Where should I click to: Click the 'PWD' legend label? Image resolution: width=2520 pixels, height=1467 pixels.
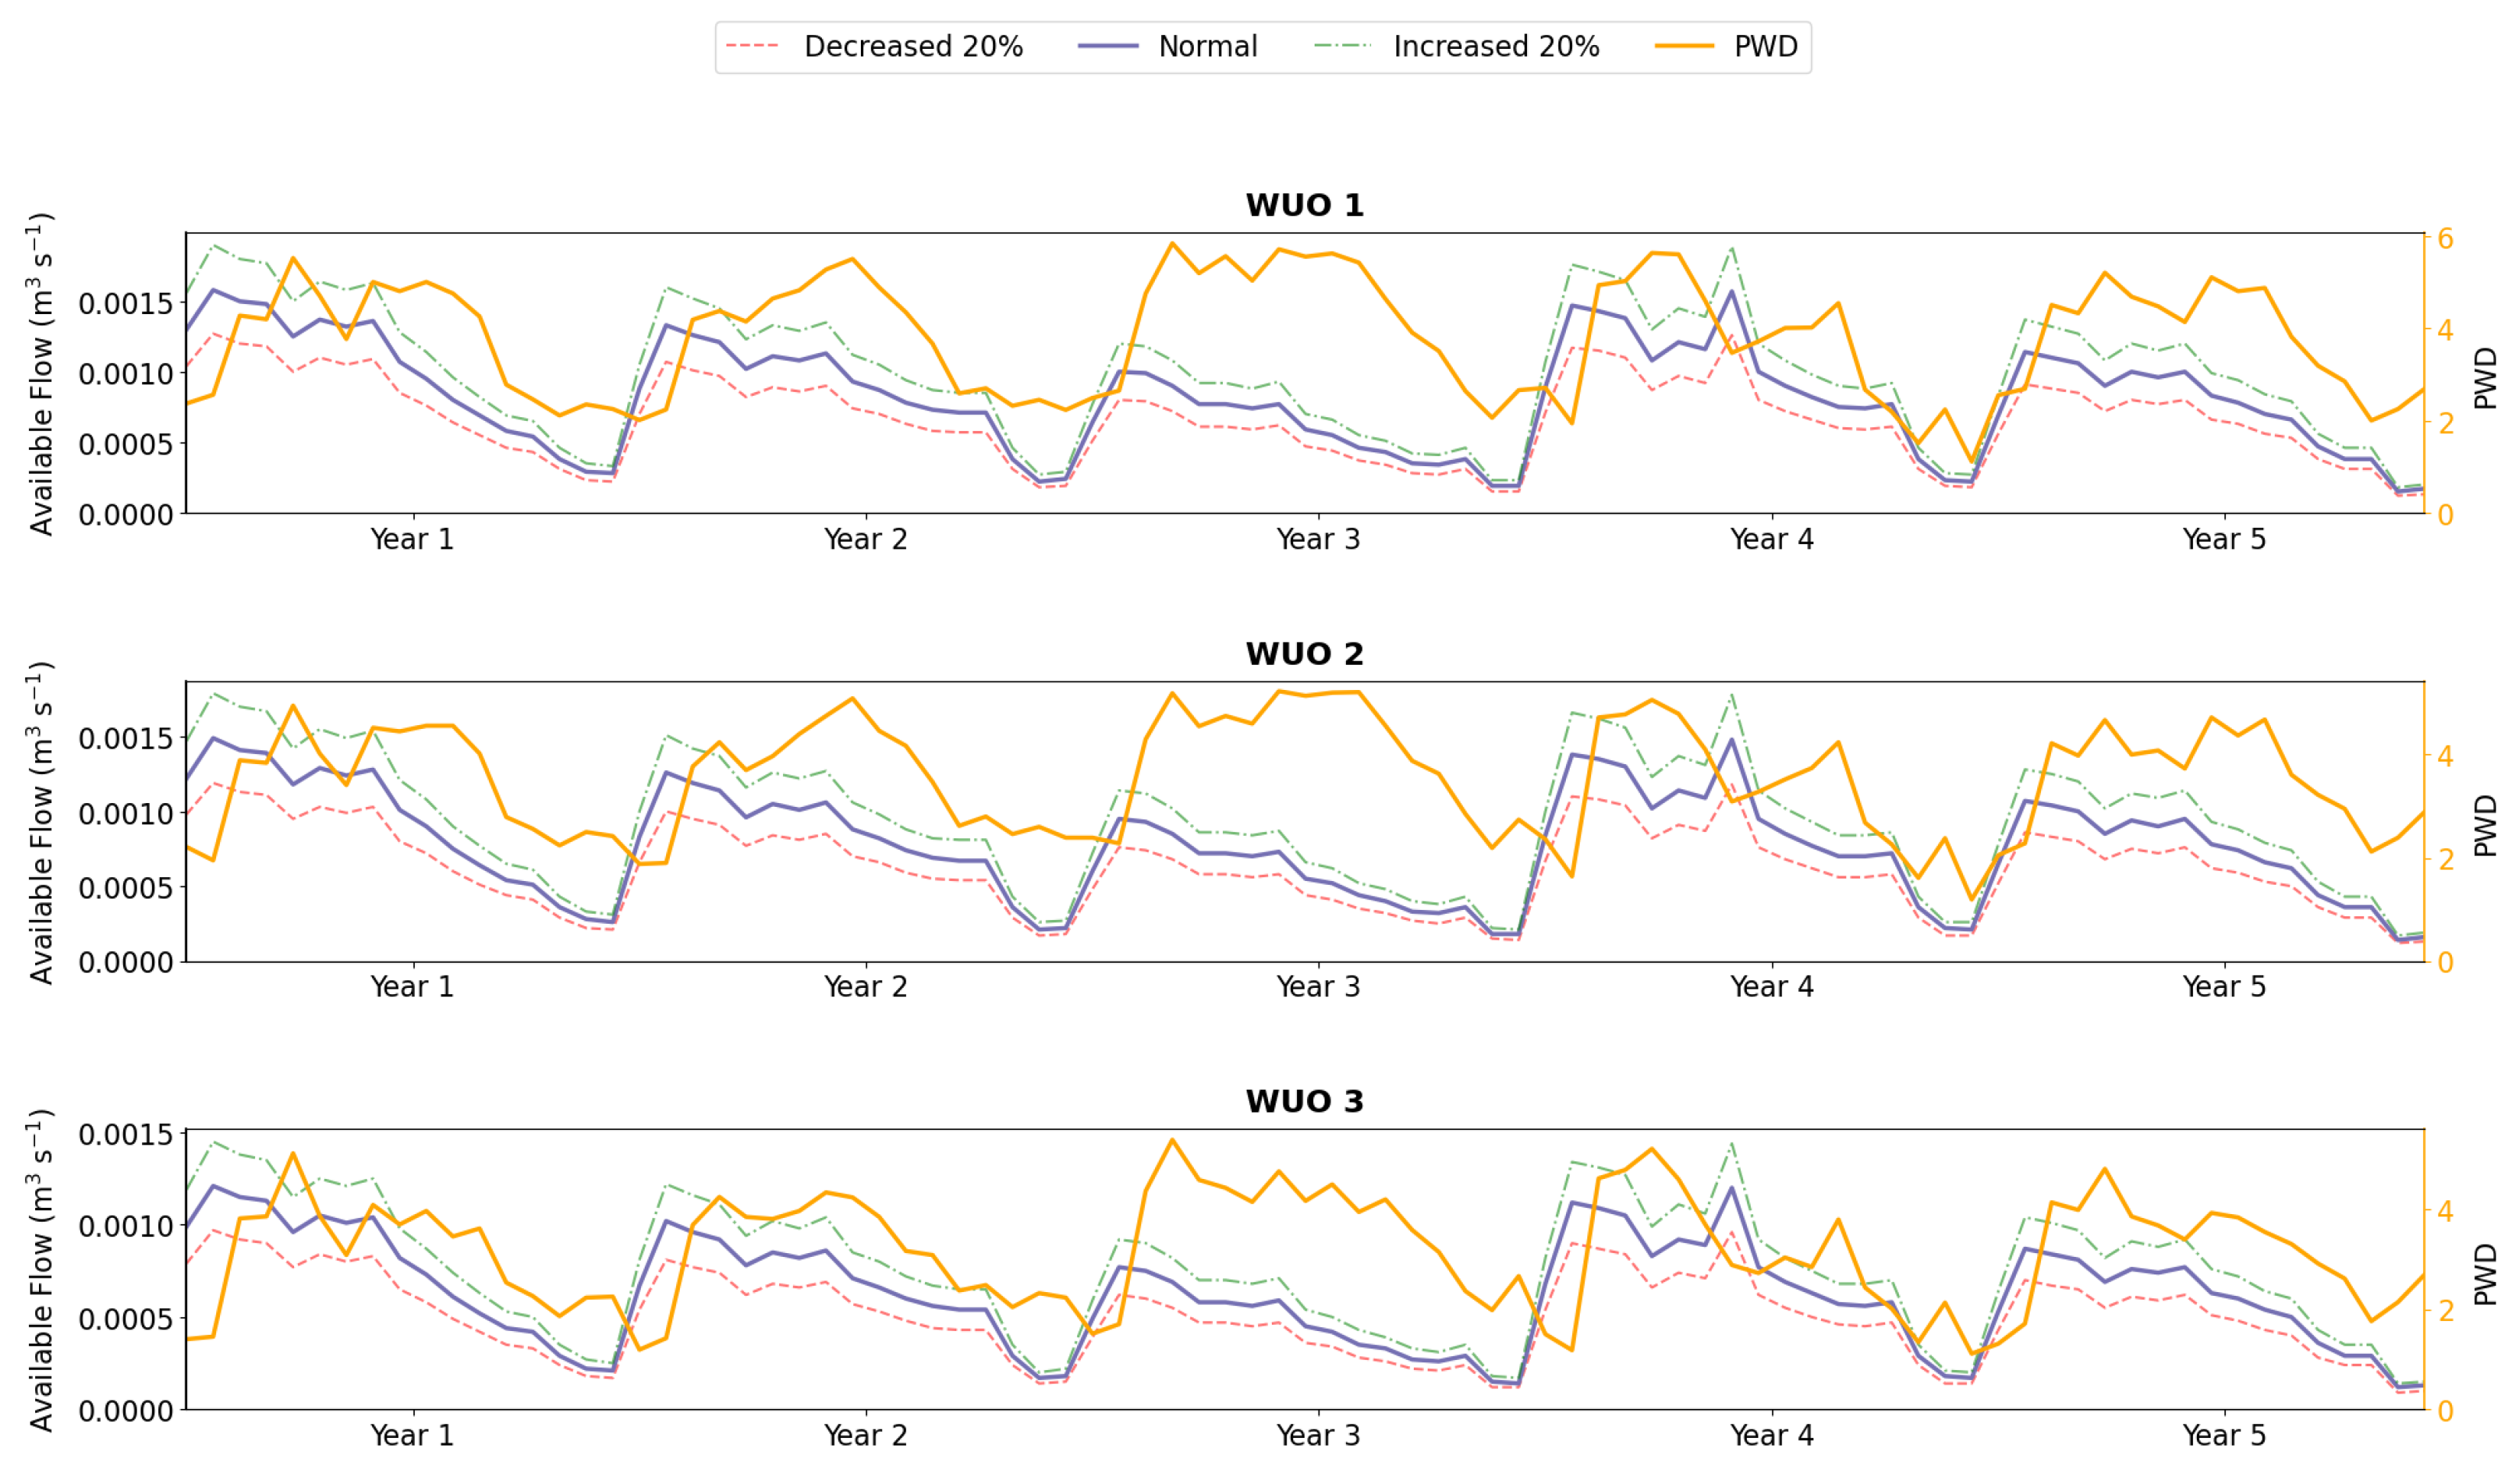point(1765,47)
